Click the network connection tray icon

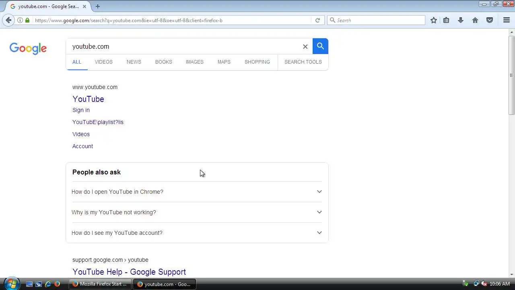click(476, 284)
